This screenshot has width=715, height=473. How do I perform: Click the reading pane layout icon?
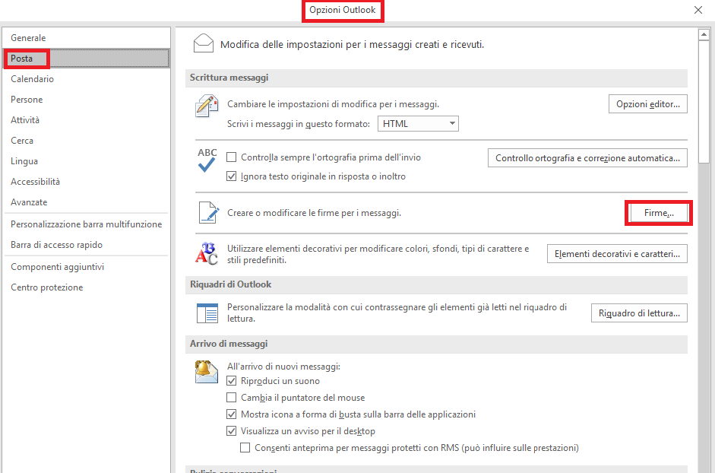click(x=207, y=313)
